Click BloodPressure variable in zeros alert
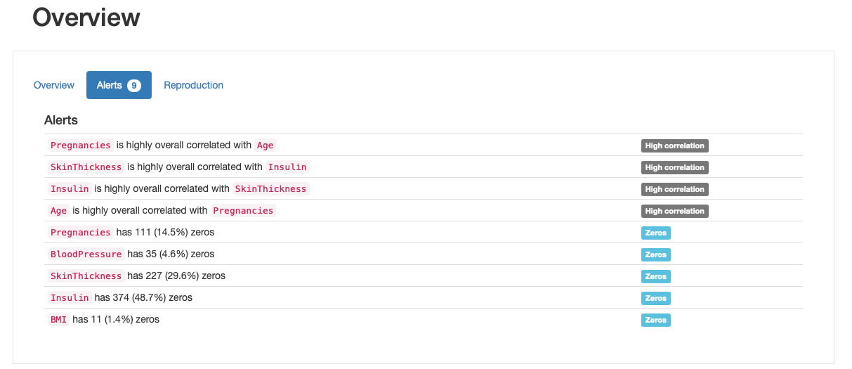 (86, 254)
